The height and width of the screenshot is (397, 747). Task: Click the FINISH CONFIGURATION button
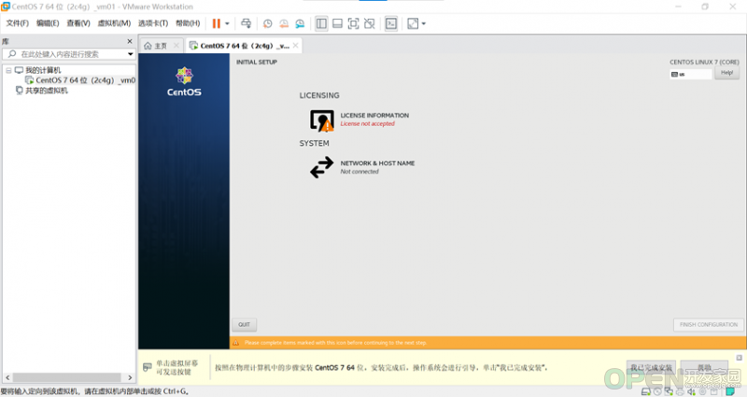[x=709, y=324]
